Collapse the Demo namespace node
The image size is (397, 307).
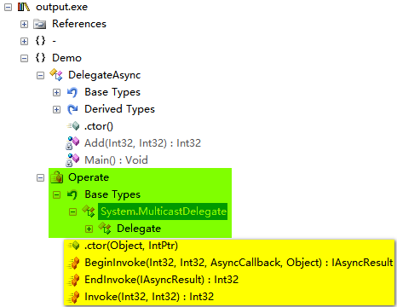point(24,58)
